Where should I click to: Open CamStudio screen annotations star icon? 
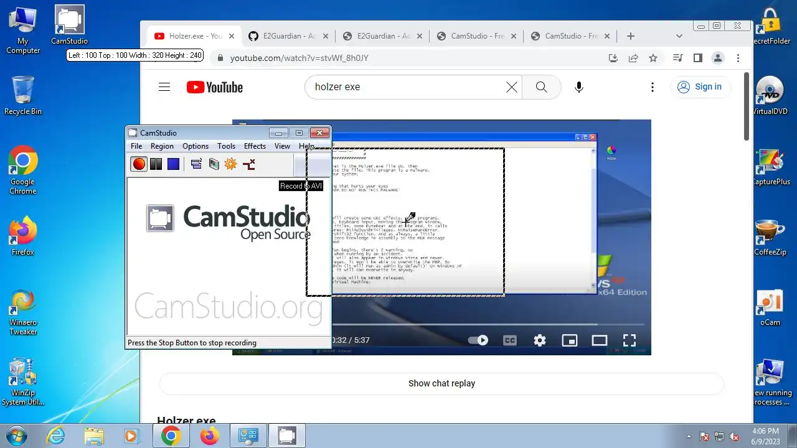point(231,164)
